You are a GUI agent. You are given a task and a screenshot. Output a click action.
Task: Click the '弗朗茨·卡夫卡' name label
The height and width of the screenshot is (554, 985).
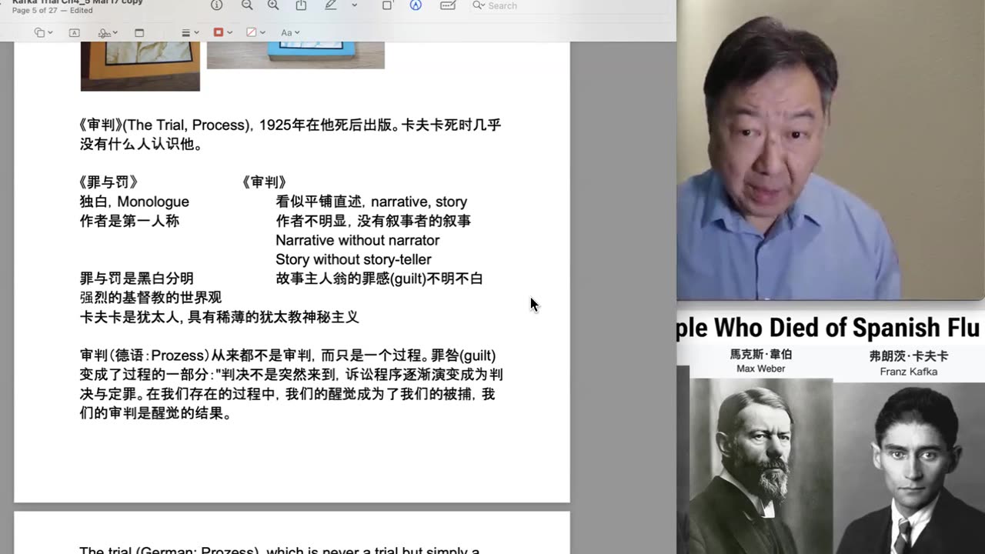tap(909, 356)
